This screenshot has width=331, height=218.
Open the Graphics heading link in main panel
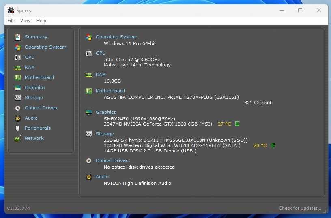tap(106, 112)
